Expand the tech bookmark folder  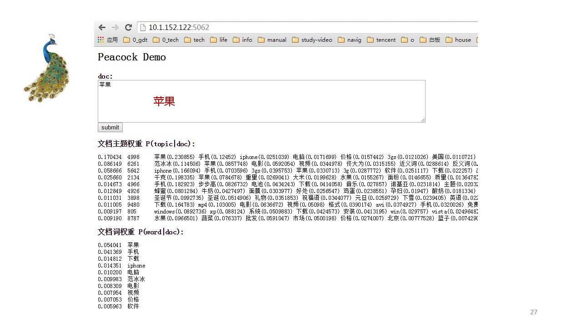tap(195, 40)
